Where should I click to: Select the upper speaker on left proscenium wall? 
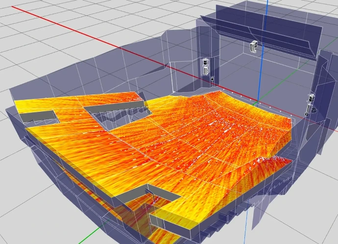tap(205, 62)
